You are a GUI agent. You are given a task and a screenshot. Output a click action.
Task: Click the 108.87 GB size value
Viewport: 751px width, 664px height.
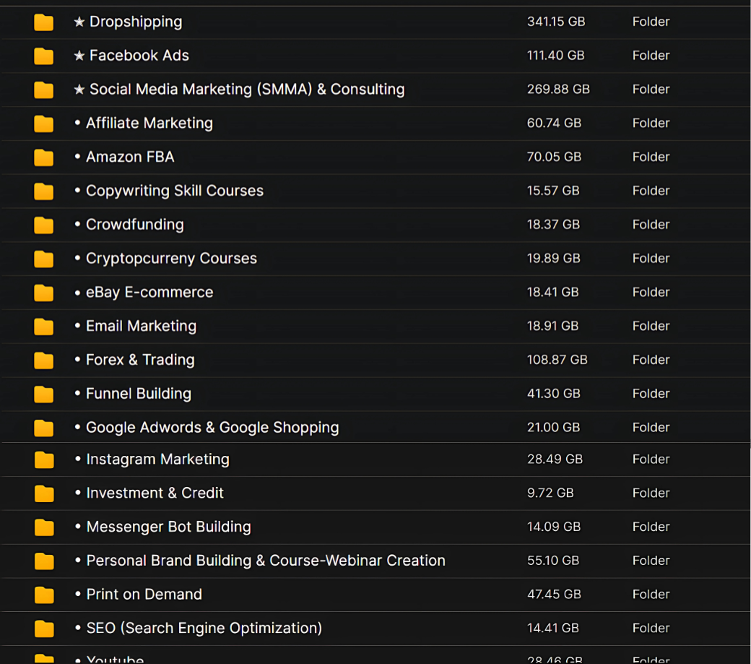[557, 360]
